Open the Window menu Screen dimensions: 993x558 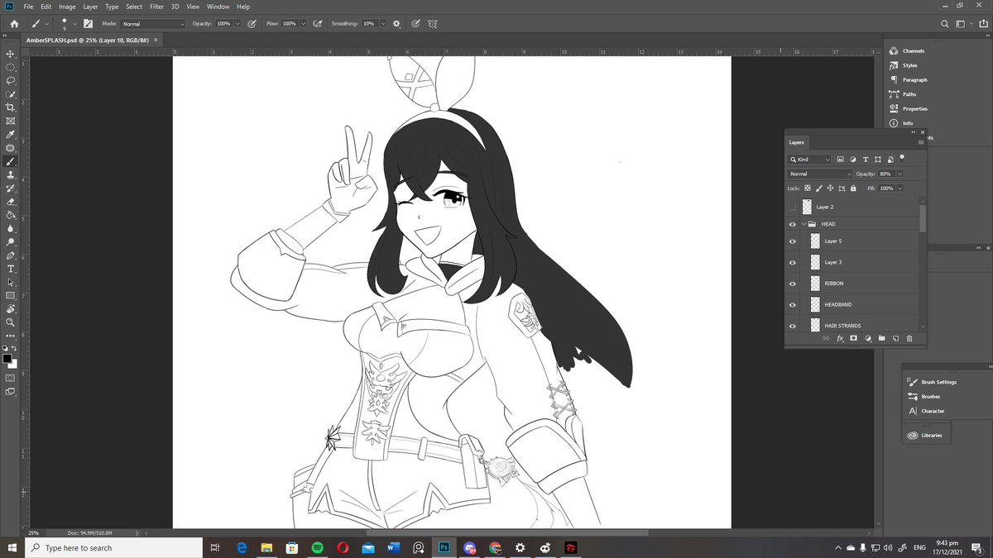point(218,7)
